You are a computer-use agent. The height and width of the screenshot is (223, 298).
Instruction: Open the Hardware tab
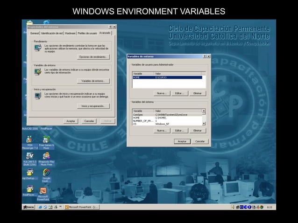coord(70,33)
